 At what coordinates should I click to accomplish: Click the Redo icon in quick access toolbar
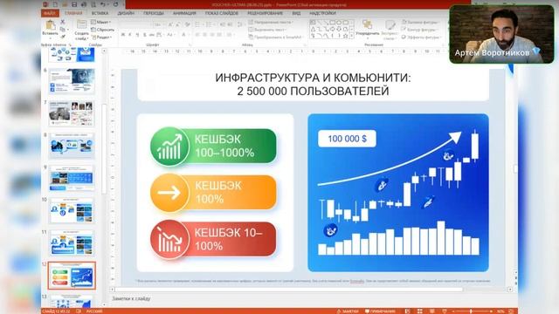[x=115, y=4]
